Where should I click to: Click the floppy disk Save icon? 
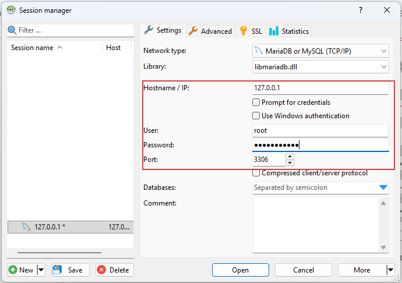pyautogui.click(x=57, y=270)
